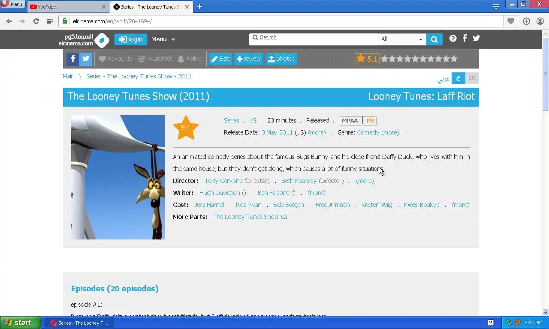Reload the current page
Viewport: 549px width, 329px height.
[36, 21]
